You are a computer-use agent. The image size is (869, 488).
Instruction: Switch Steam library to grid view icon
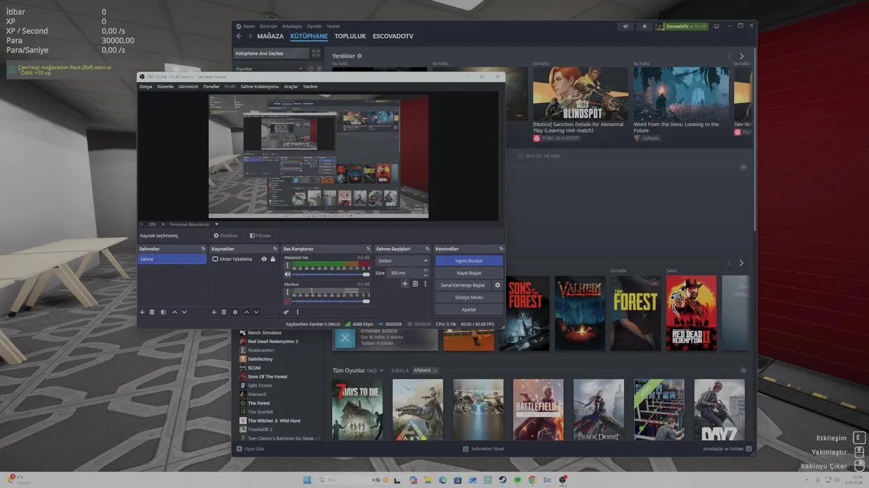point(316,53)
